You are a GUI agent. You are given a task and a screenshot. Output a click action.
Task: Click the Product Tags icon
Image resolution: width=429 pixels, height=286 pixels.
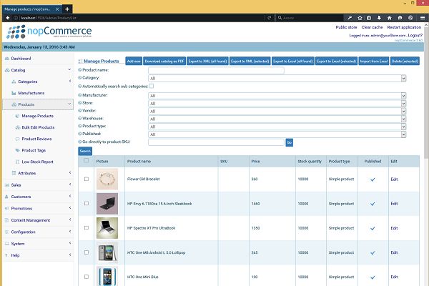(x=17, y=150)
